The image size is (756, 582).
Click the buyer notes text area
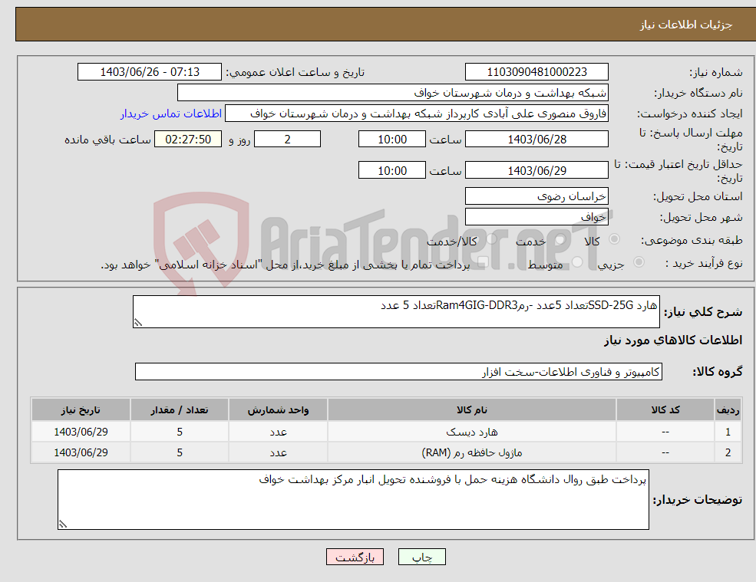coord(353,500)
